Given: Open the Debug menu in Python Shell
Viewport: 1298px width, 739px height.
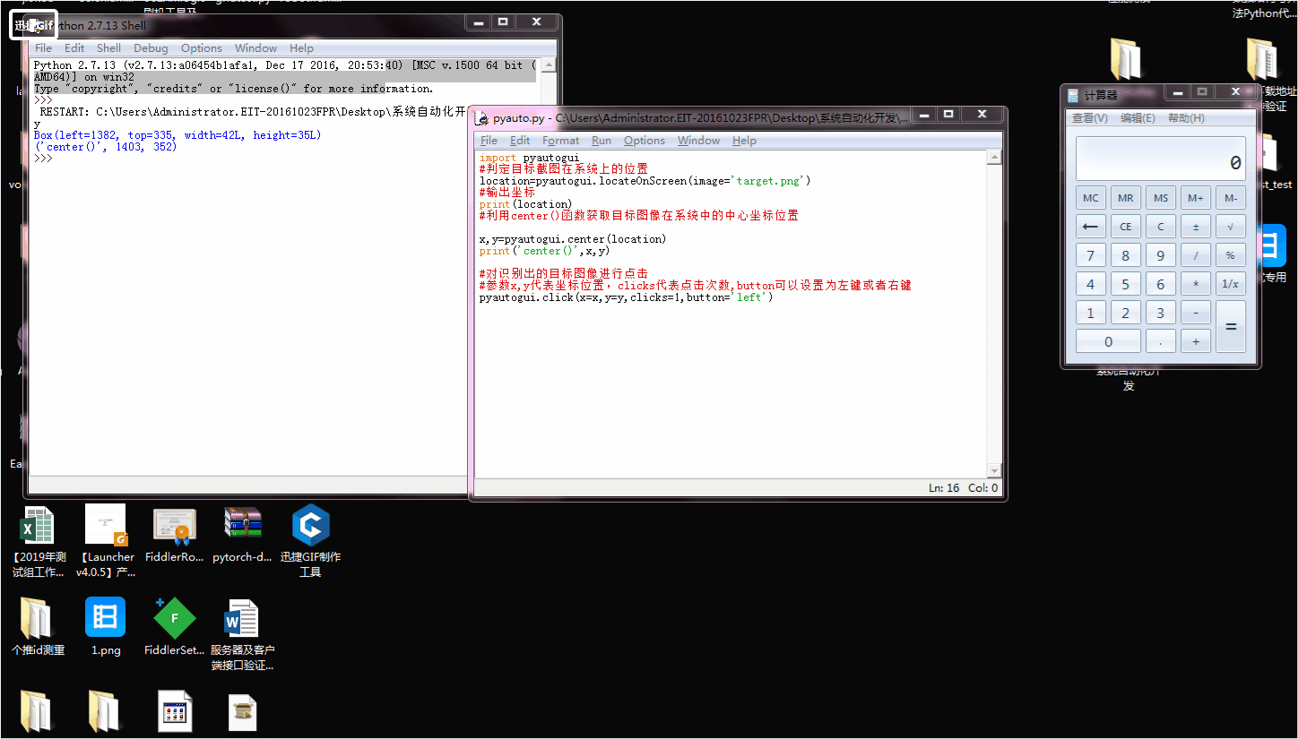Looking at the screenshot, I should pos(151,48).
